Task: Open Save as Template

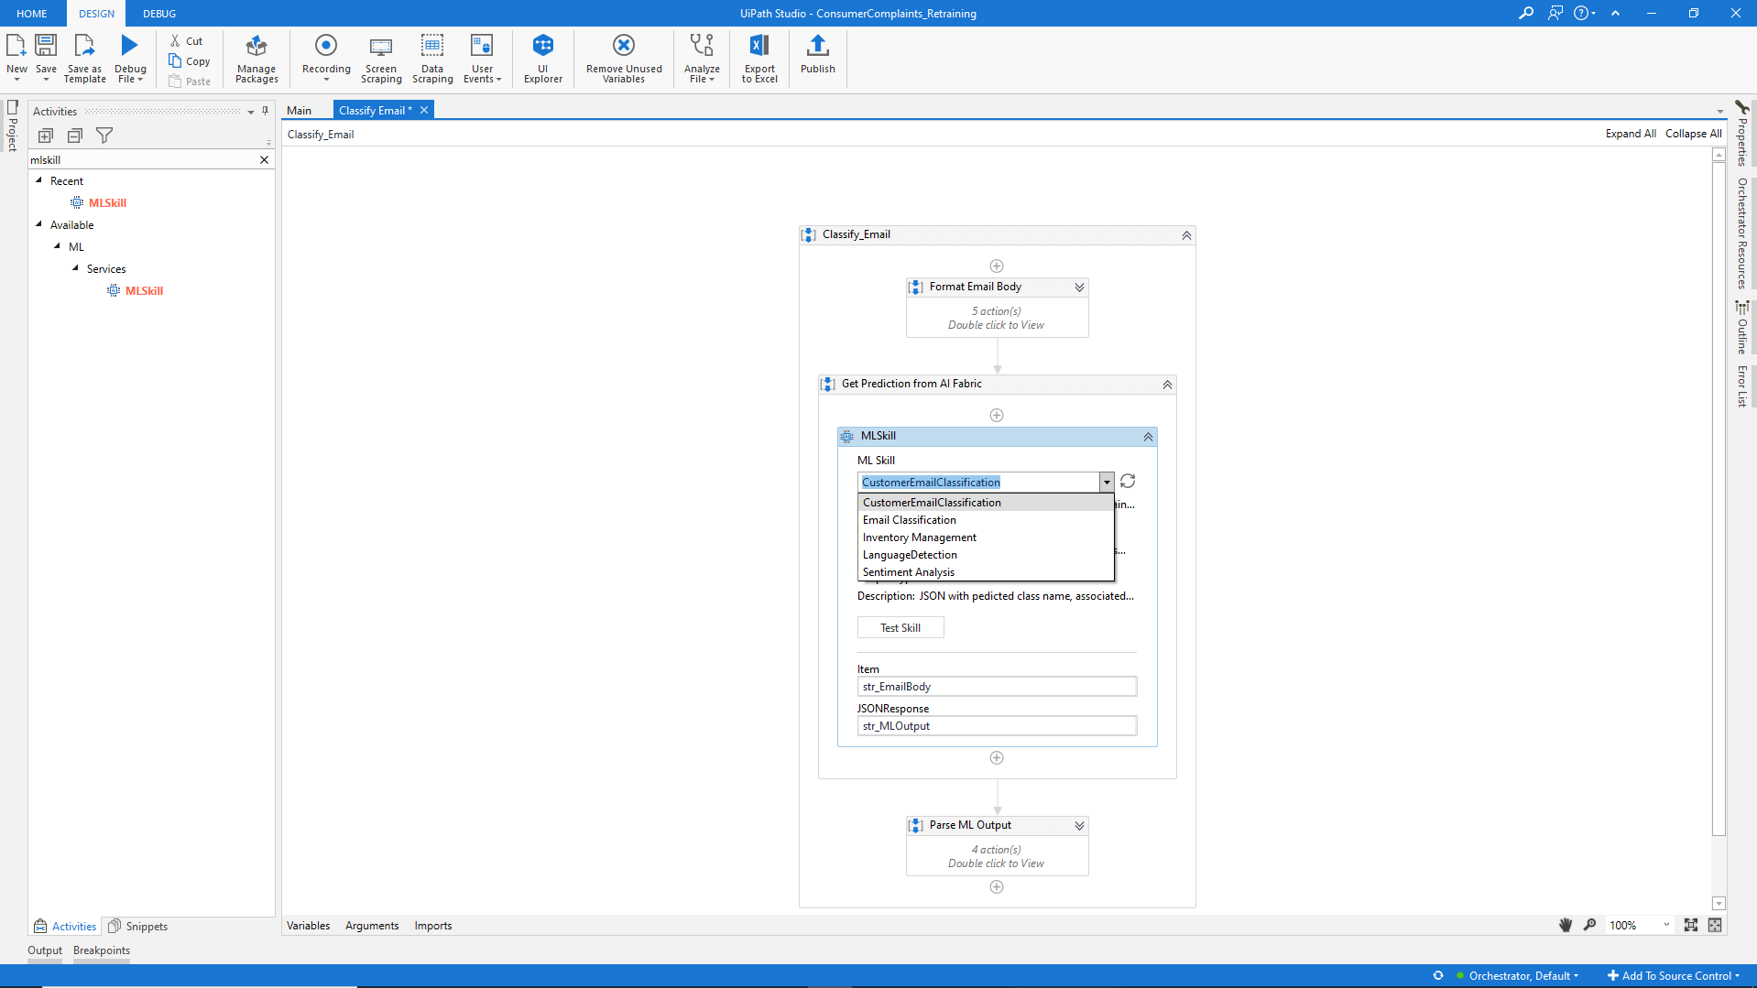Action: pyautogui.click(x=84, y=59)
